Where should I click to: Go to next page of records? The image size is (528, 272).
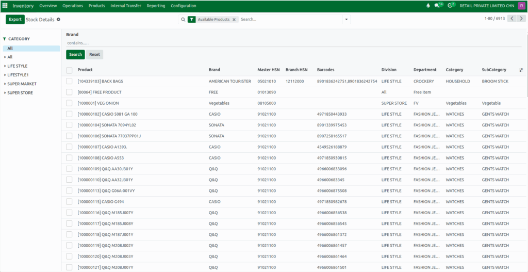(x=521, y=19)
